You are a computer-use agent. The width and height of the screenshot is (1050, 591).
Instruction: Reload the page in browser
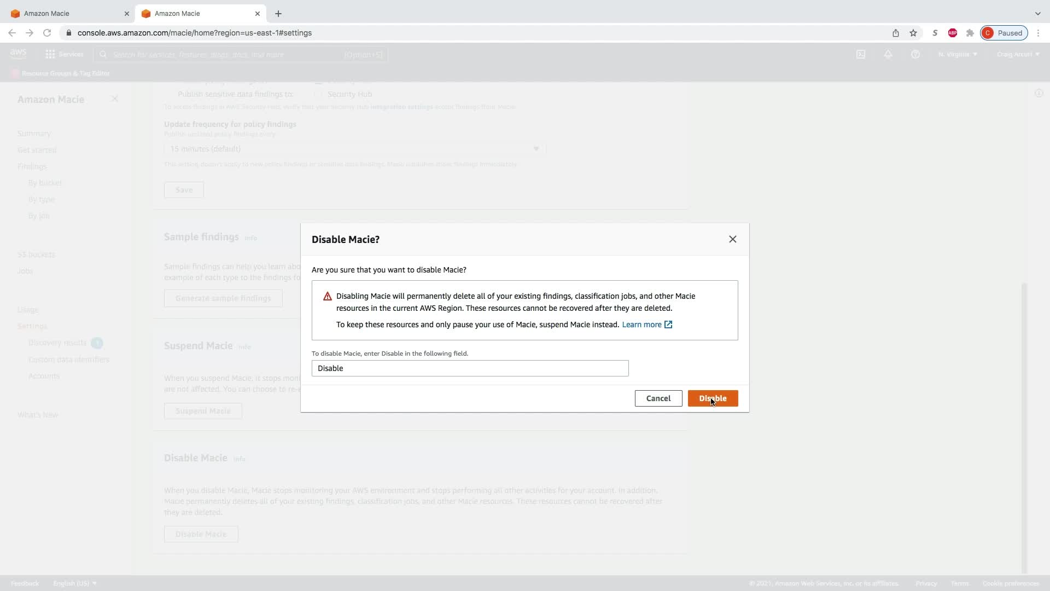47,33
